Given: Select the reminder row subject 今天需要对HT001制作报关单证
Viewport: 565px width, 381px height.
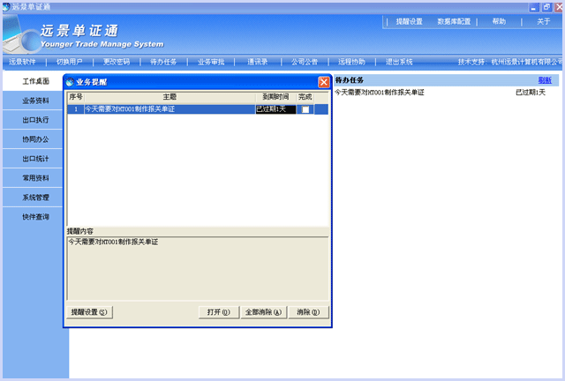Looking at the screenshot, I should click(169, 109).
